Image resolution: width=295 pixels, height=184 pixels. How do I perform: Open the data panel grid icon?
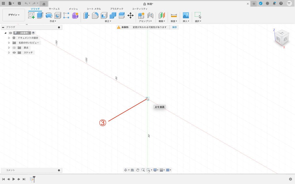tap(3, 3)
